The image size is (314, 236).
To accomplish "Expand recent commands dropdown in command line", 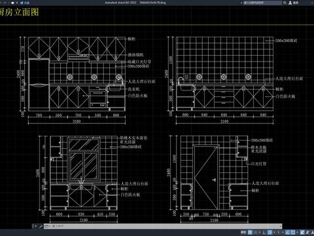I will tap(47, 226).
